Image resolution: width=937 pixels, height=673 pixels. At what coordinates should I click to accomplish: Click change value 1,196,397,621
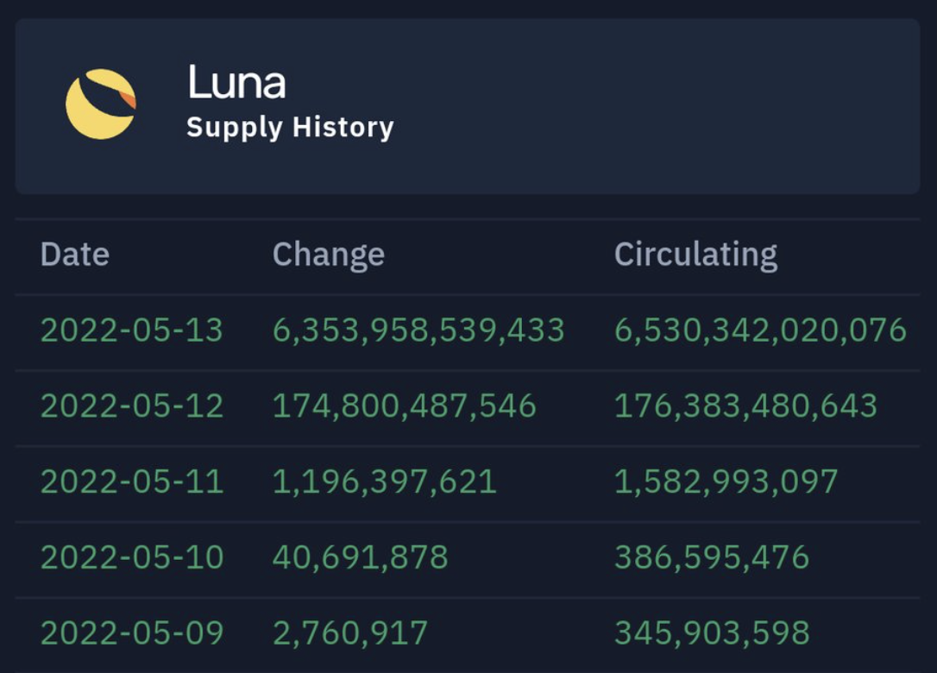(x=384, y=481)
